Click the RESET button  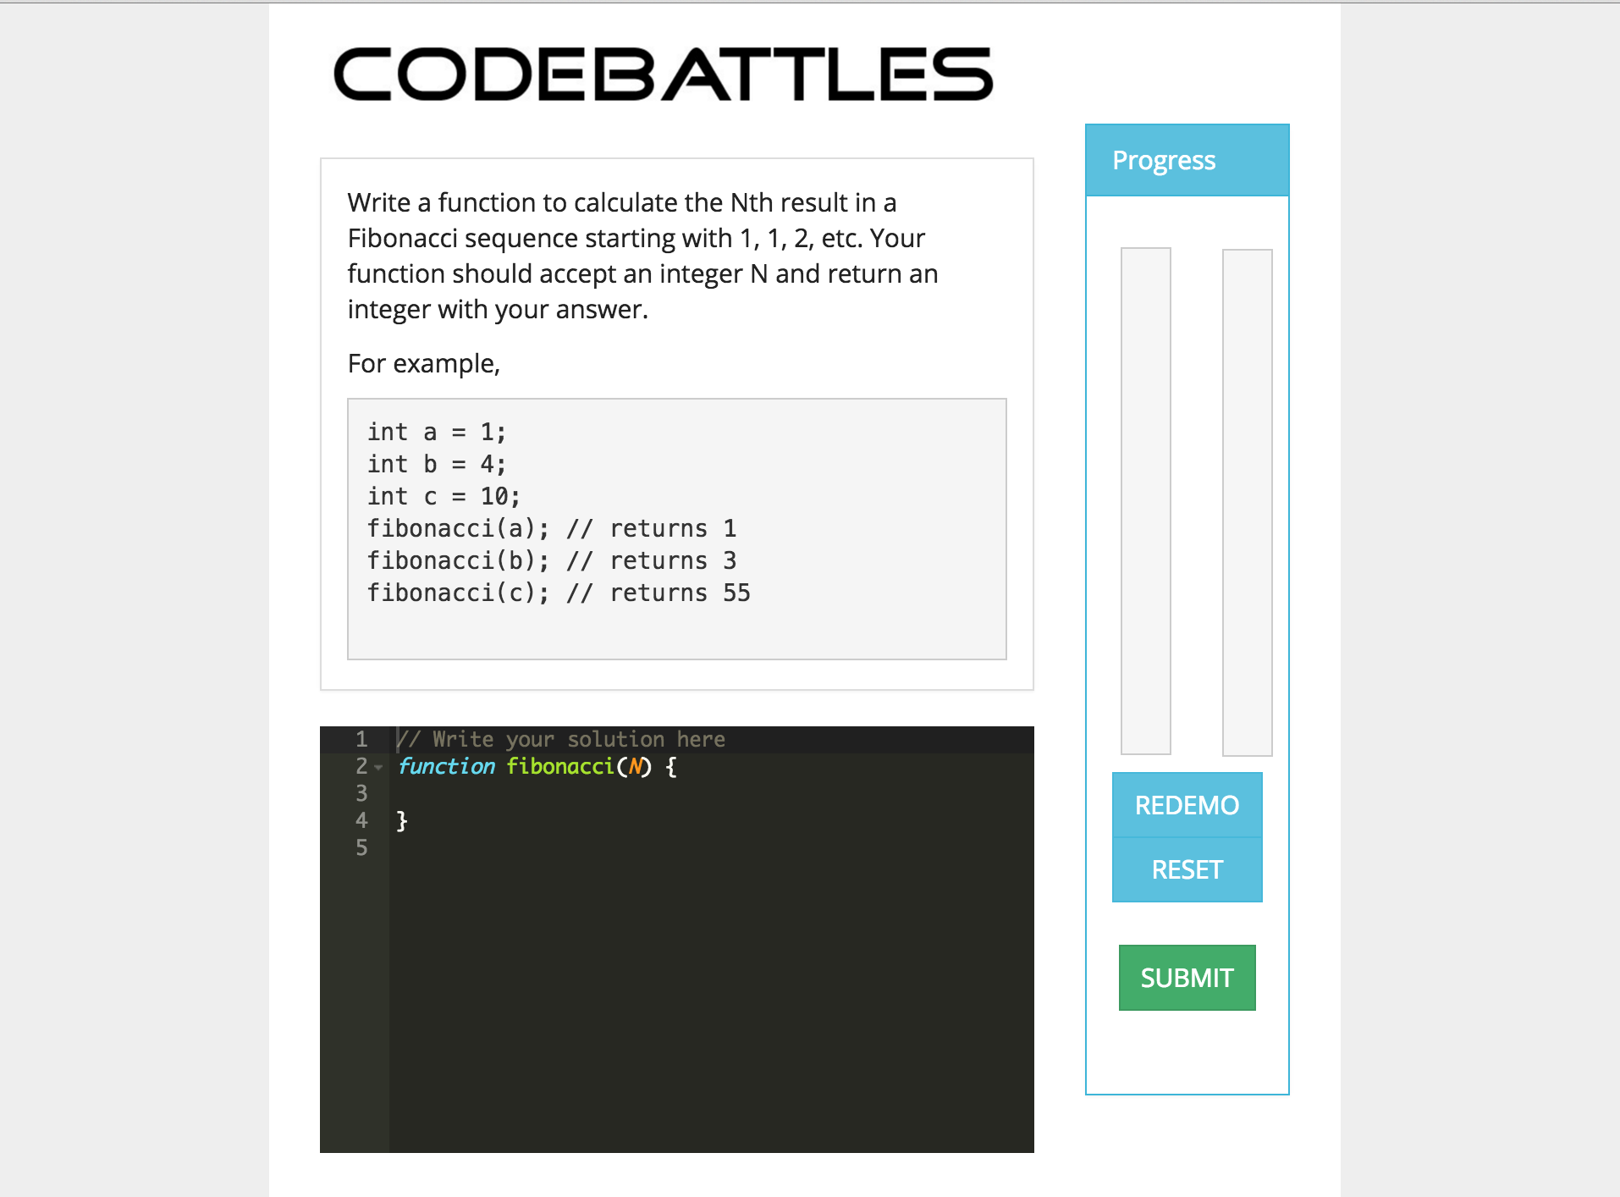click(x=1187, y=869)
